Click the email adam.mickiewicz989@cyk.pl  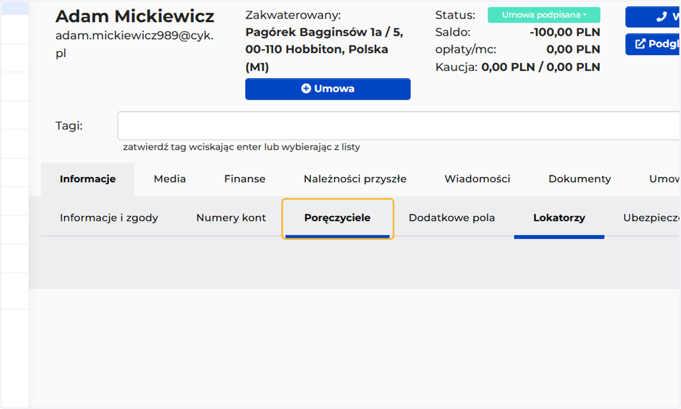click(x=134, y=45)
